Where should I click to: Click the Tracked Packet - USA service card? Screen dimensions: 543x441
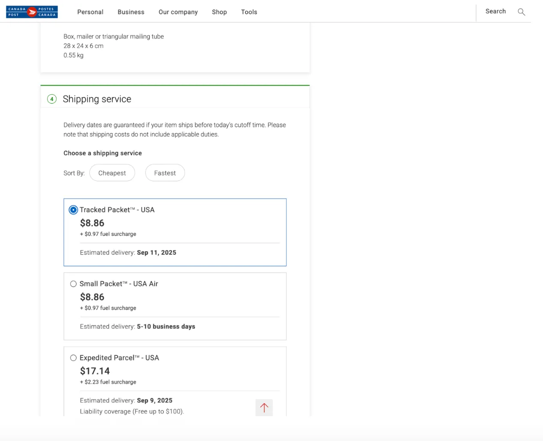[x=175, y=232]
